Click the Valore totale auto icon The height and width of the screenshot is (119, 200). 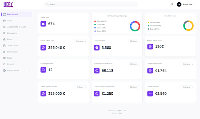[43, 48]
